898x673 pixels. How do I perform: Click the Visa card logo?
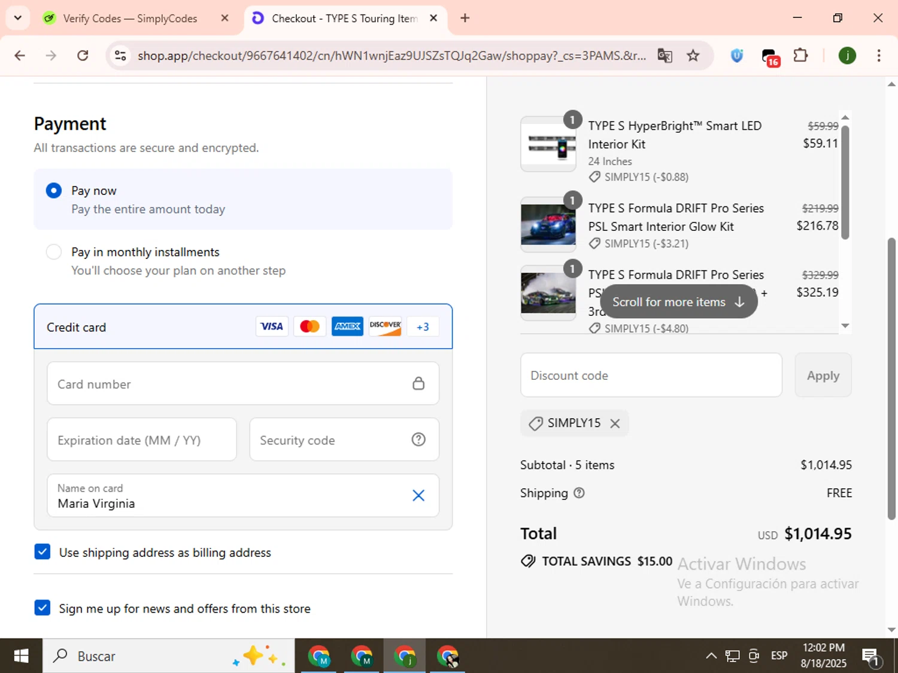click(x=272, y=327)
